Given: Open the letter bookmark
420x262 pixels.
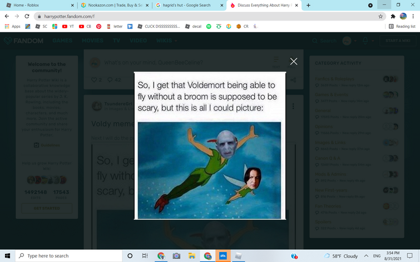Looking at the screenshot, I should click(115, 26).
